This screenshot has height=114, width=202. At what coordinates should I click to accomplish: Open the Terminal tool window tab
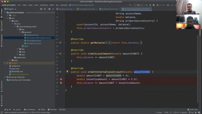coord(52,110)
